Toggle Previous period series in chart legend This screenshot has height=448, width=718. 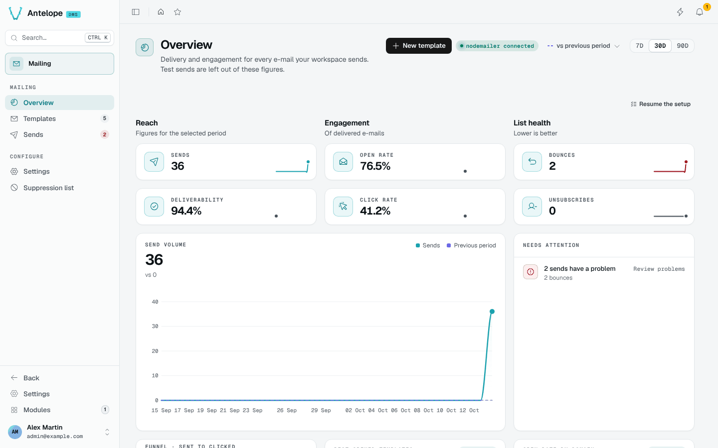click(x=471, y=245)
